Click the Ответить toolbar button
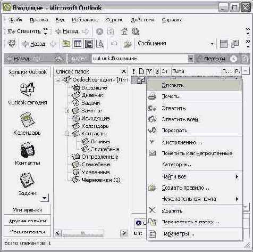Viewport: 253px width, 252px height. pyautogui.click(x=24, y=31)
